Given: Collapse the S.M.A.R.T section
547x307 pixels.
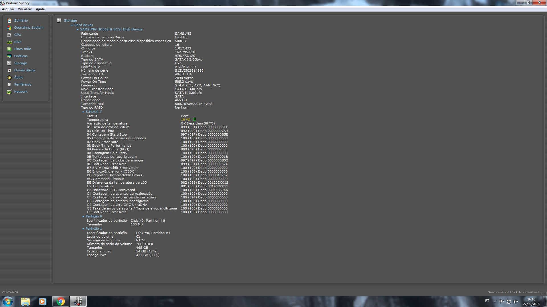Looking at the screenshot, I should point(83,112).
